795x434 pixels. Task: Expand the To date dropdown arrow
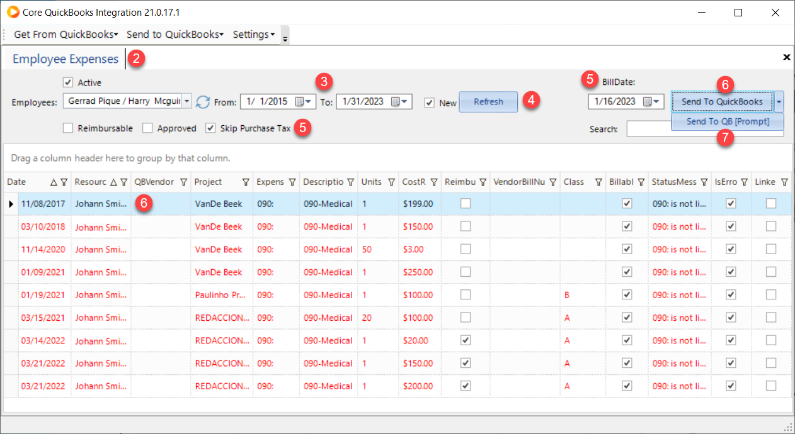click(x=404, y=101)
